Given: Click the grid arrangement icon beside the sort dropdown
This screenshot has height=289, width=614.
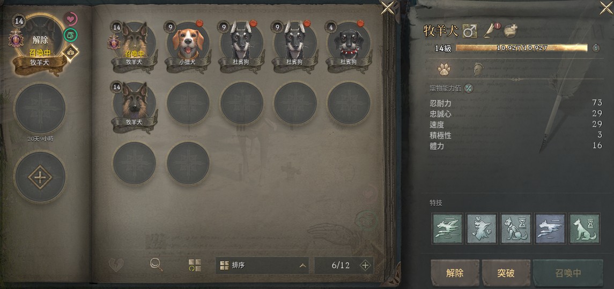Looking at the screenshot, I should tap(194, 265).
